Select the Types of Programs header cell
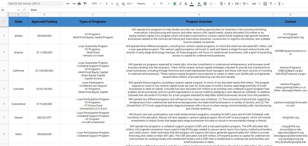The height and width of the screenshot is (146, 308). [x=93, y=22]
